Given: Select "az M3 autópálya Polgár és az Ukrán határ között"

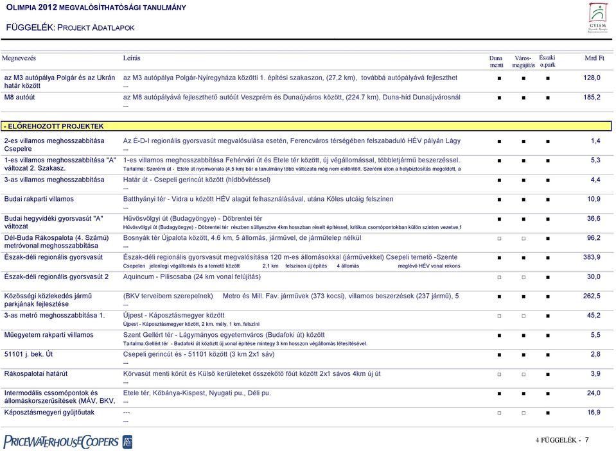Looking at the screenshot, I should point(60,81).
